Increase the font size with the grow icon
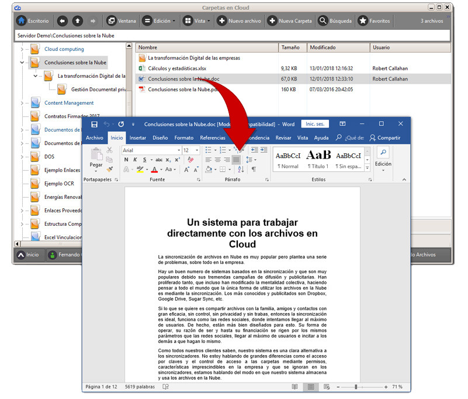The width and height of the screenshot is (468, 399). click(x=186, y=170)
